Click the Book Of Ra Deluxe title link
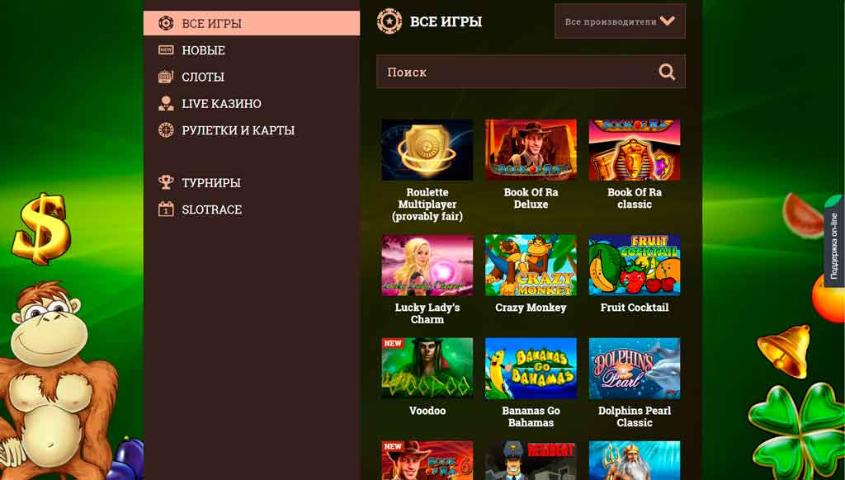Image resolution: width=845 pixels, height=480 pixels. click(x=531, y=198)
